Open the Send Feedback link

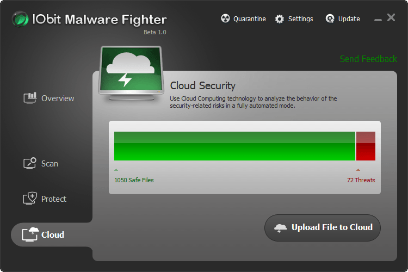[x=368, y=59]
